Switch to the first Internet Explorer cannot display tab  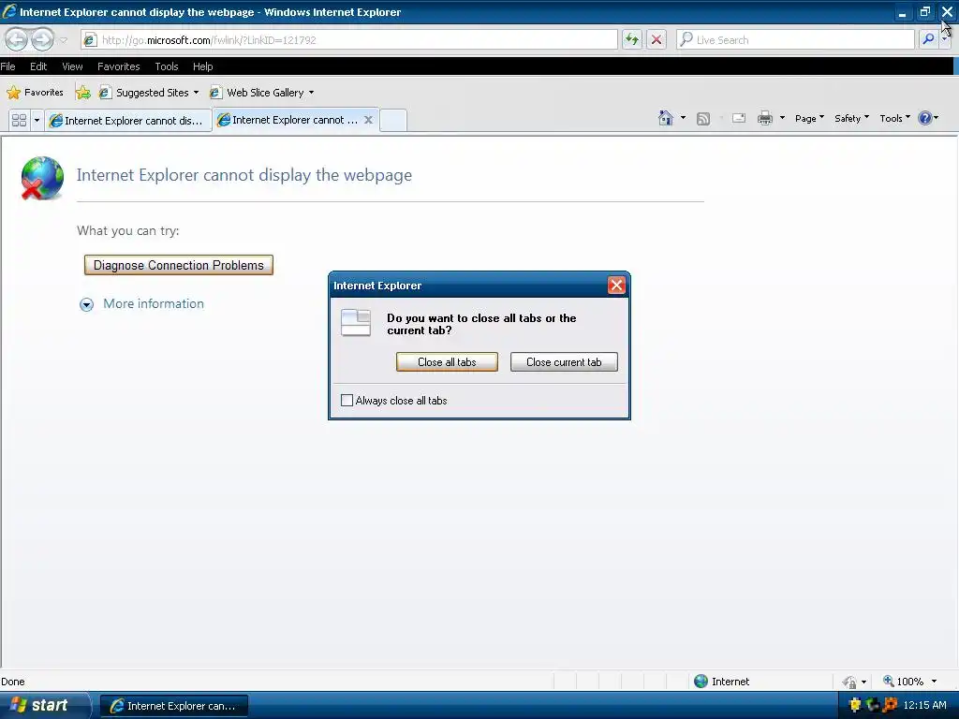click(x=127, y=121)
